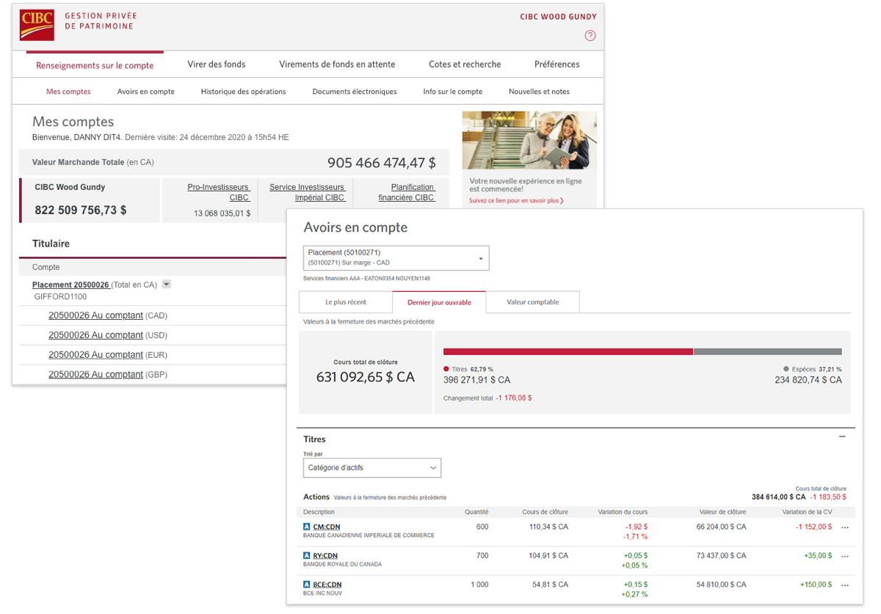Image resolution: width=881 pixels, height=614 pixels.
Task: Click the red Titres legend dot
Action: click(x=446, y=369)
